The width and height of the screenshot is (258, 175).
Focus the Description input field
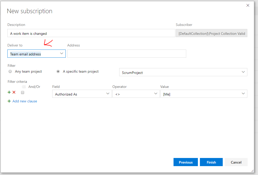point(91,33)
